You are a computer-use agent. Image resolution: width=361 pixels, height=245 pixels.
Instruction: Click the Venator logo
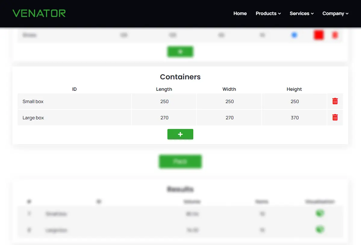[39, 13]
